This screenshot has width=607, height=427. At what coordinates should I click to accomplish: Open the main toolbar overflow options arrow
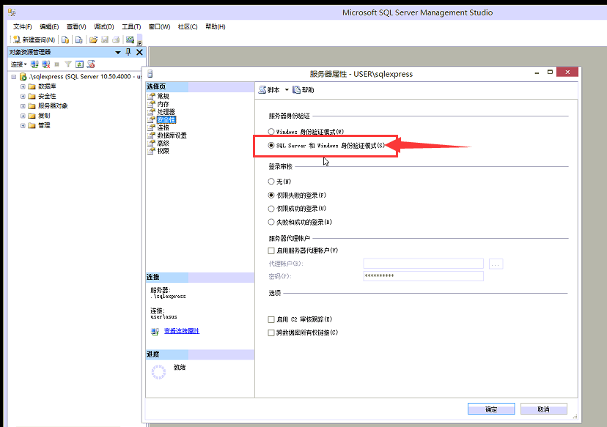pyautogui.click(x=140, y=42)
